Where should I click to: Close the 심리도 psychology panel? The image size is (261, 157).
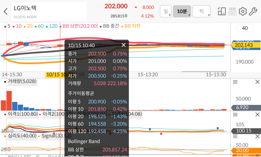point(257,137)
